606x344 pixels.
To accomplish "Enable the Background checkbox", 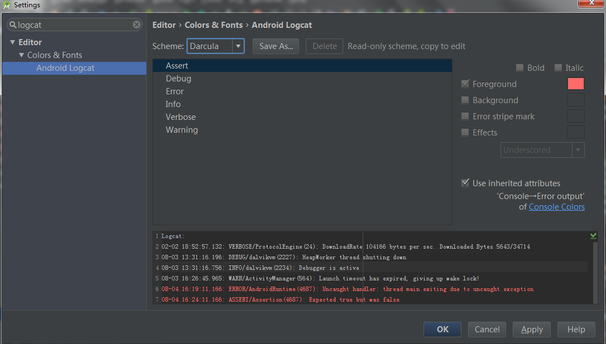I will point(465,100).
